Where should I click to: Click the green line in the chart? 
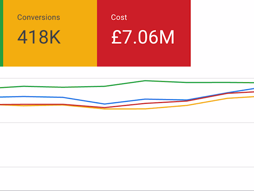145,80
